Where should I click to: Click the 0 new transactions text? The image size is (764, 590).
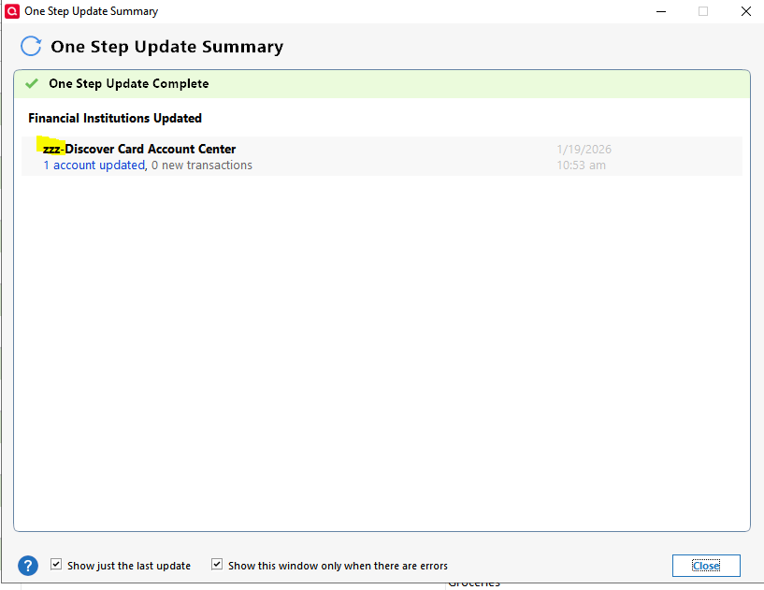[202, 165]
